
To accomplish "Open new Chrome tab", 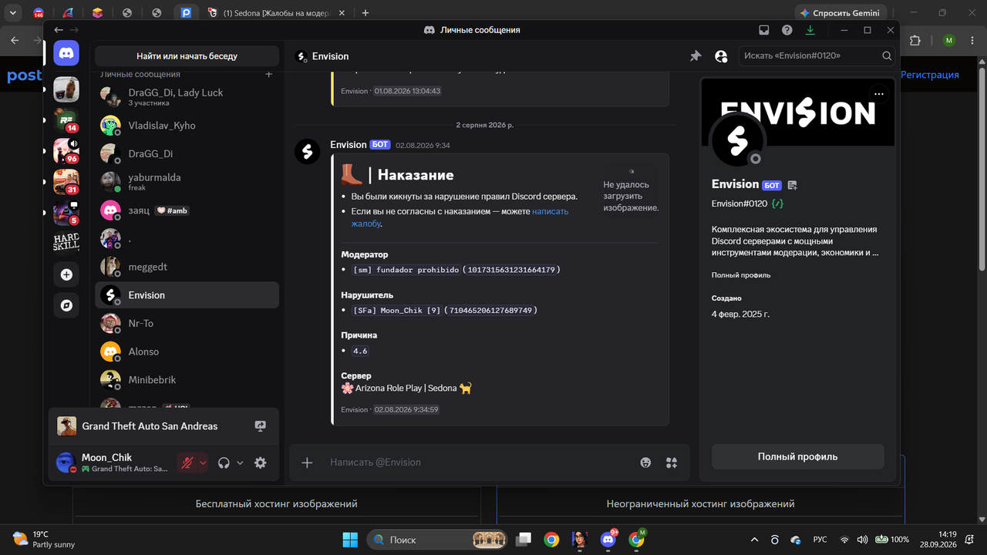I will pos(365,13).
